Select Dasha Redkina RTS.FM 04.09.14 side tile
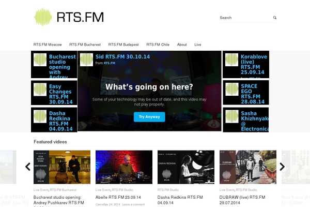This screenshot has height=207, width=310. click(x=54, y=120)
